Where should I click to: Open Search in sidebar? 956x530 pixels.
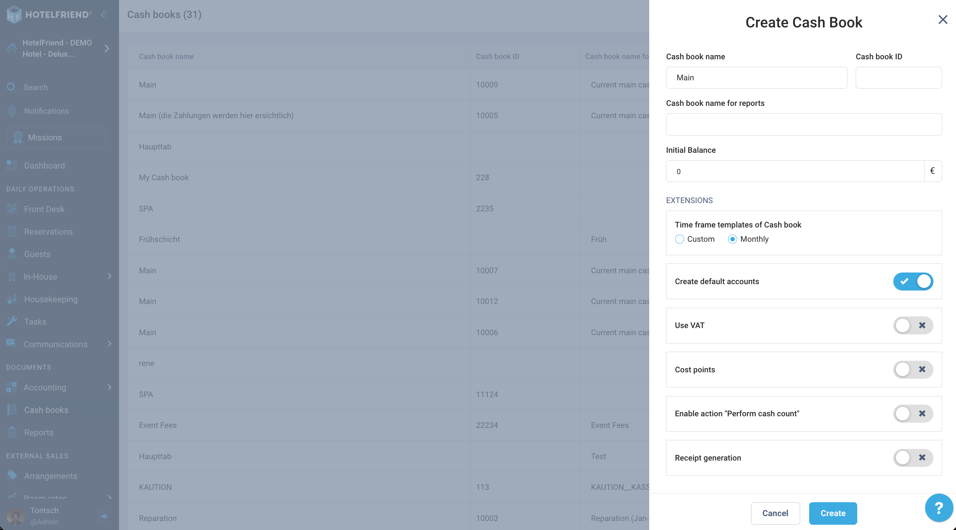36,87
